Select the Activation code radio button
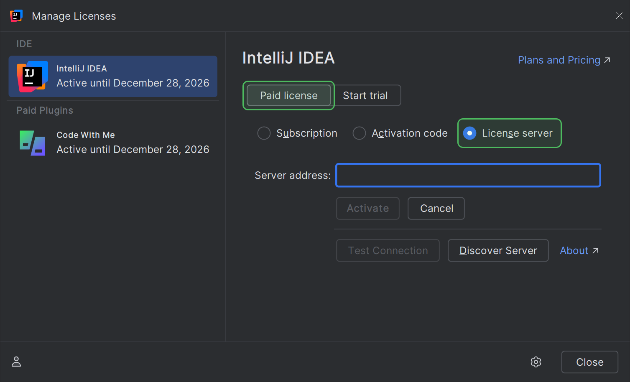Viewport: 630px width, 382px height. point(359,133)
